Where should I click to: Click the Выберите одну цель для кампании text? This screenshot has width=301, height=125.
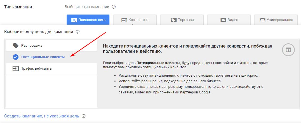click(39, 32)
